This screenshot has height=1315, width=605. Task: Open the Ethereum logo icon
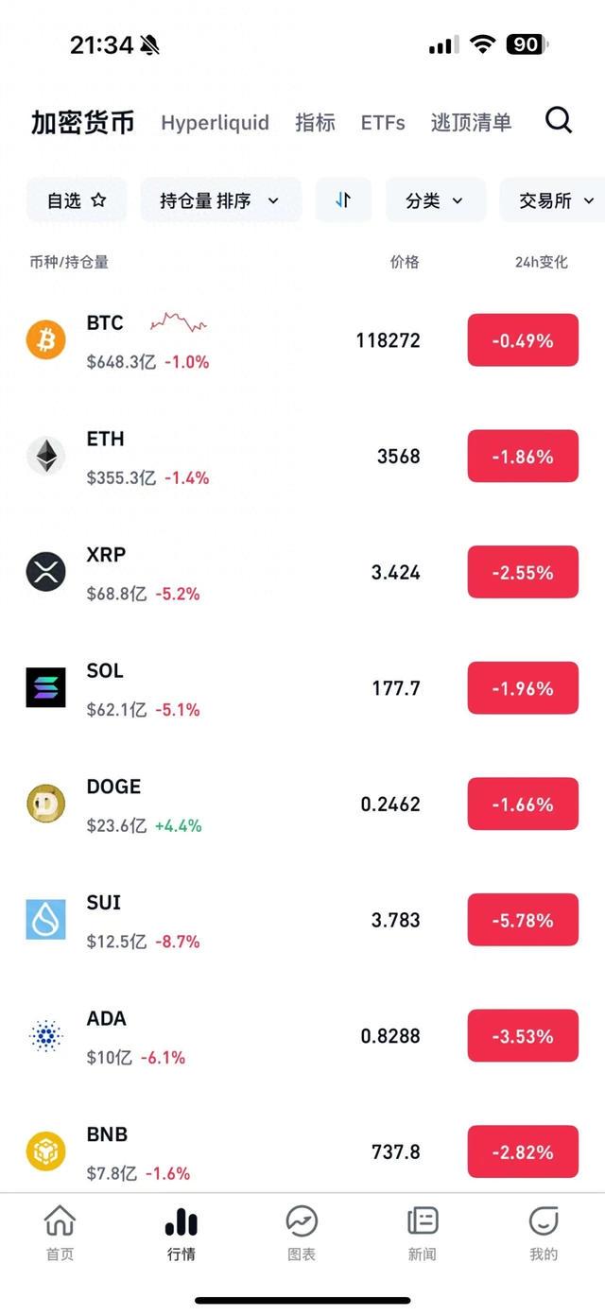tap(45, 456)
